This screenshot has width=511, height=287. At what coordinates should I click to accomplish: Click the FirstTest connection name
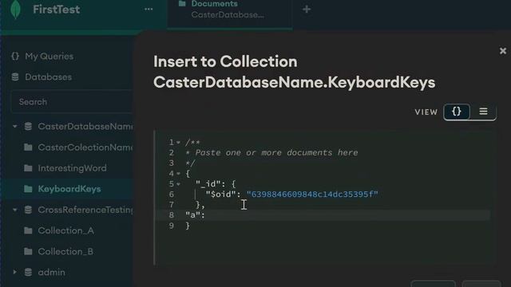[x=57, y=10]
